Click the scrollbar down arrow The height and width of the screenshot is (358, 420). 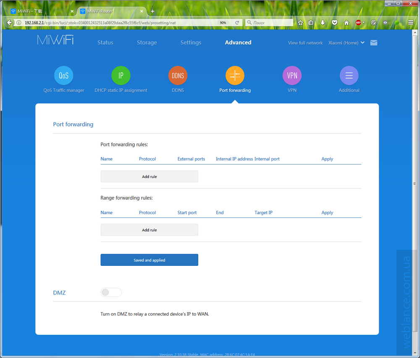(x=415, y=353)
